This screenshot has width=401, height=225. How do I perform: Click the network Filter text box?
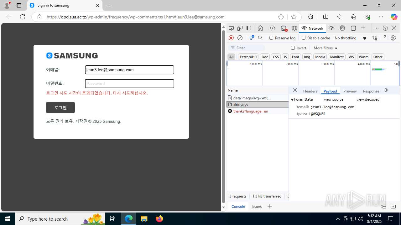247,48
